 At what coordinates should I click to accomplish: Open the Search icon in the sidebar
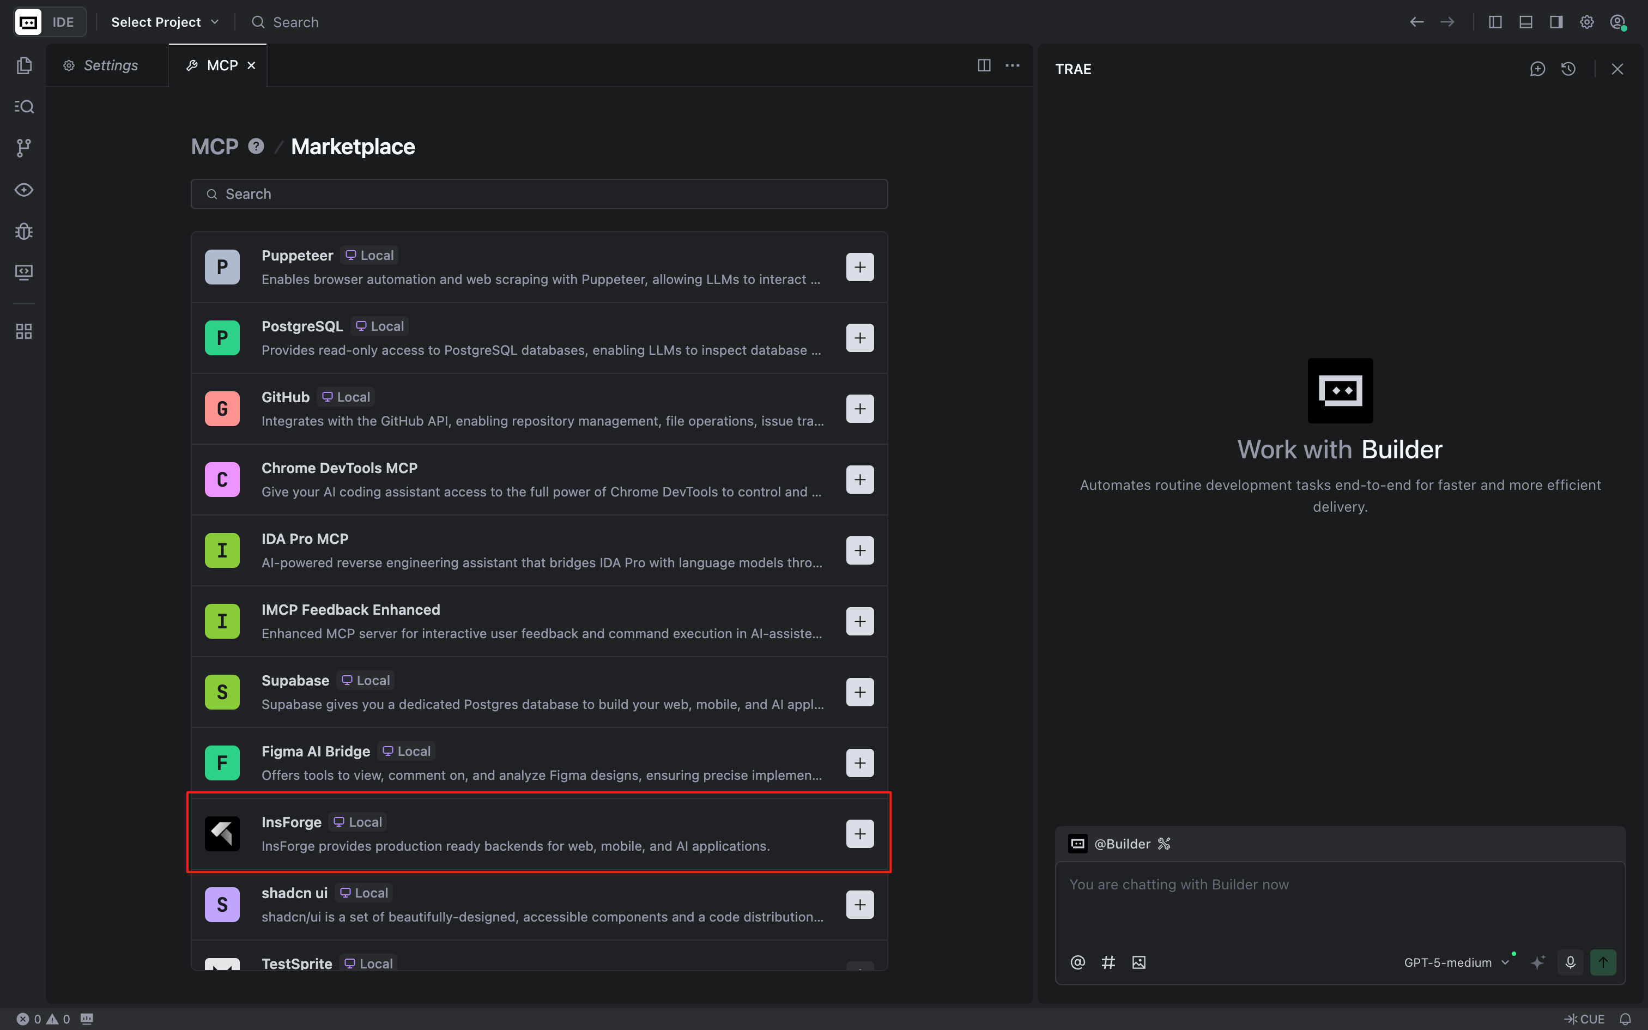(x=25, y=106)
